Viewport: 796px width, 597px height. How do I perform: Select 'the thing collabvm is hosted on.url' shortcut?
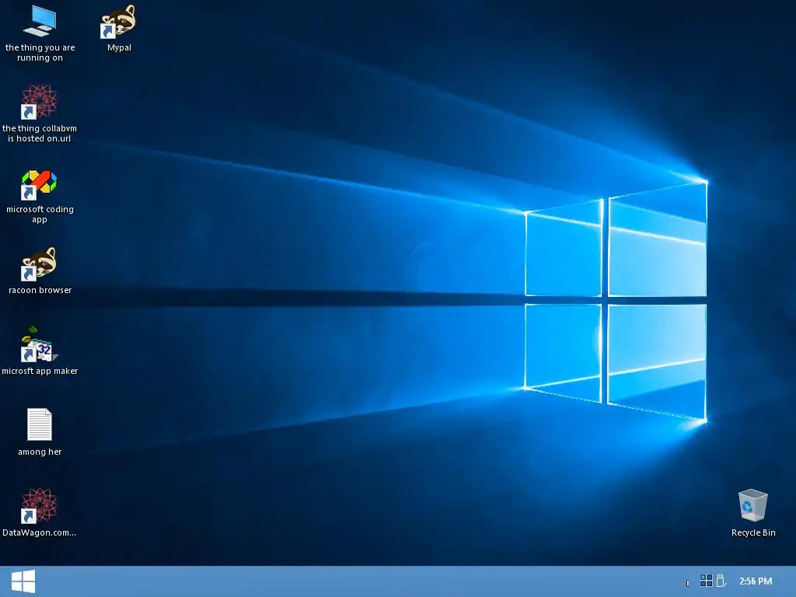coord(39,113)
